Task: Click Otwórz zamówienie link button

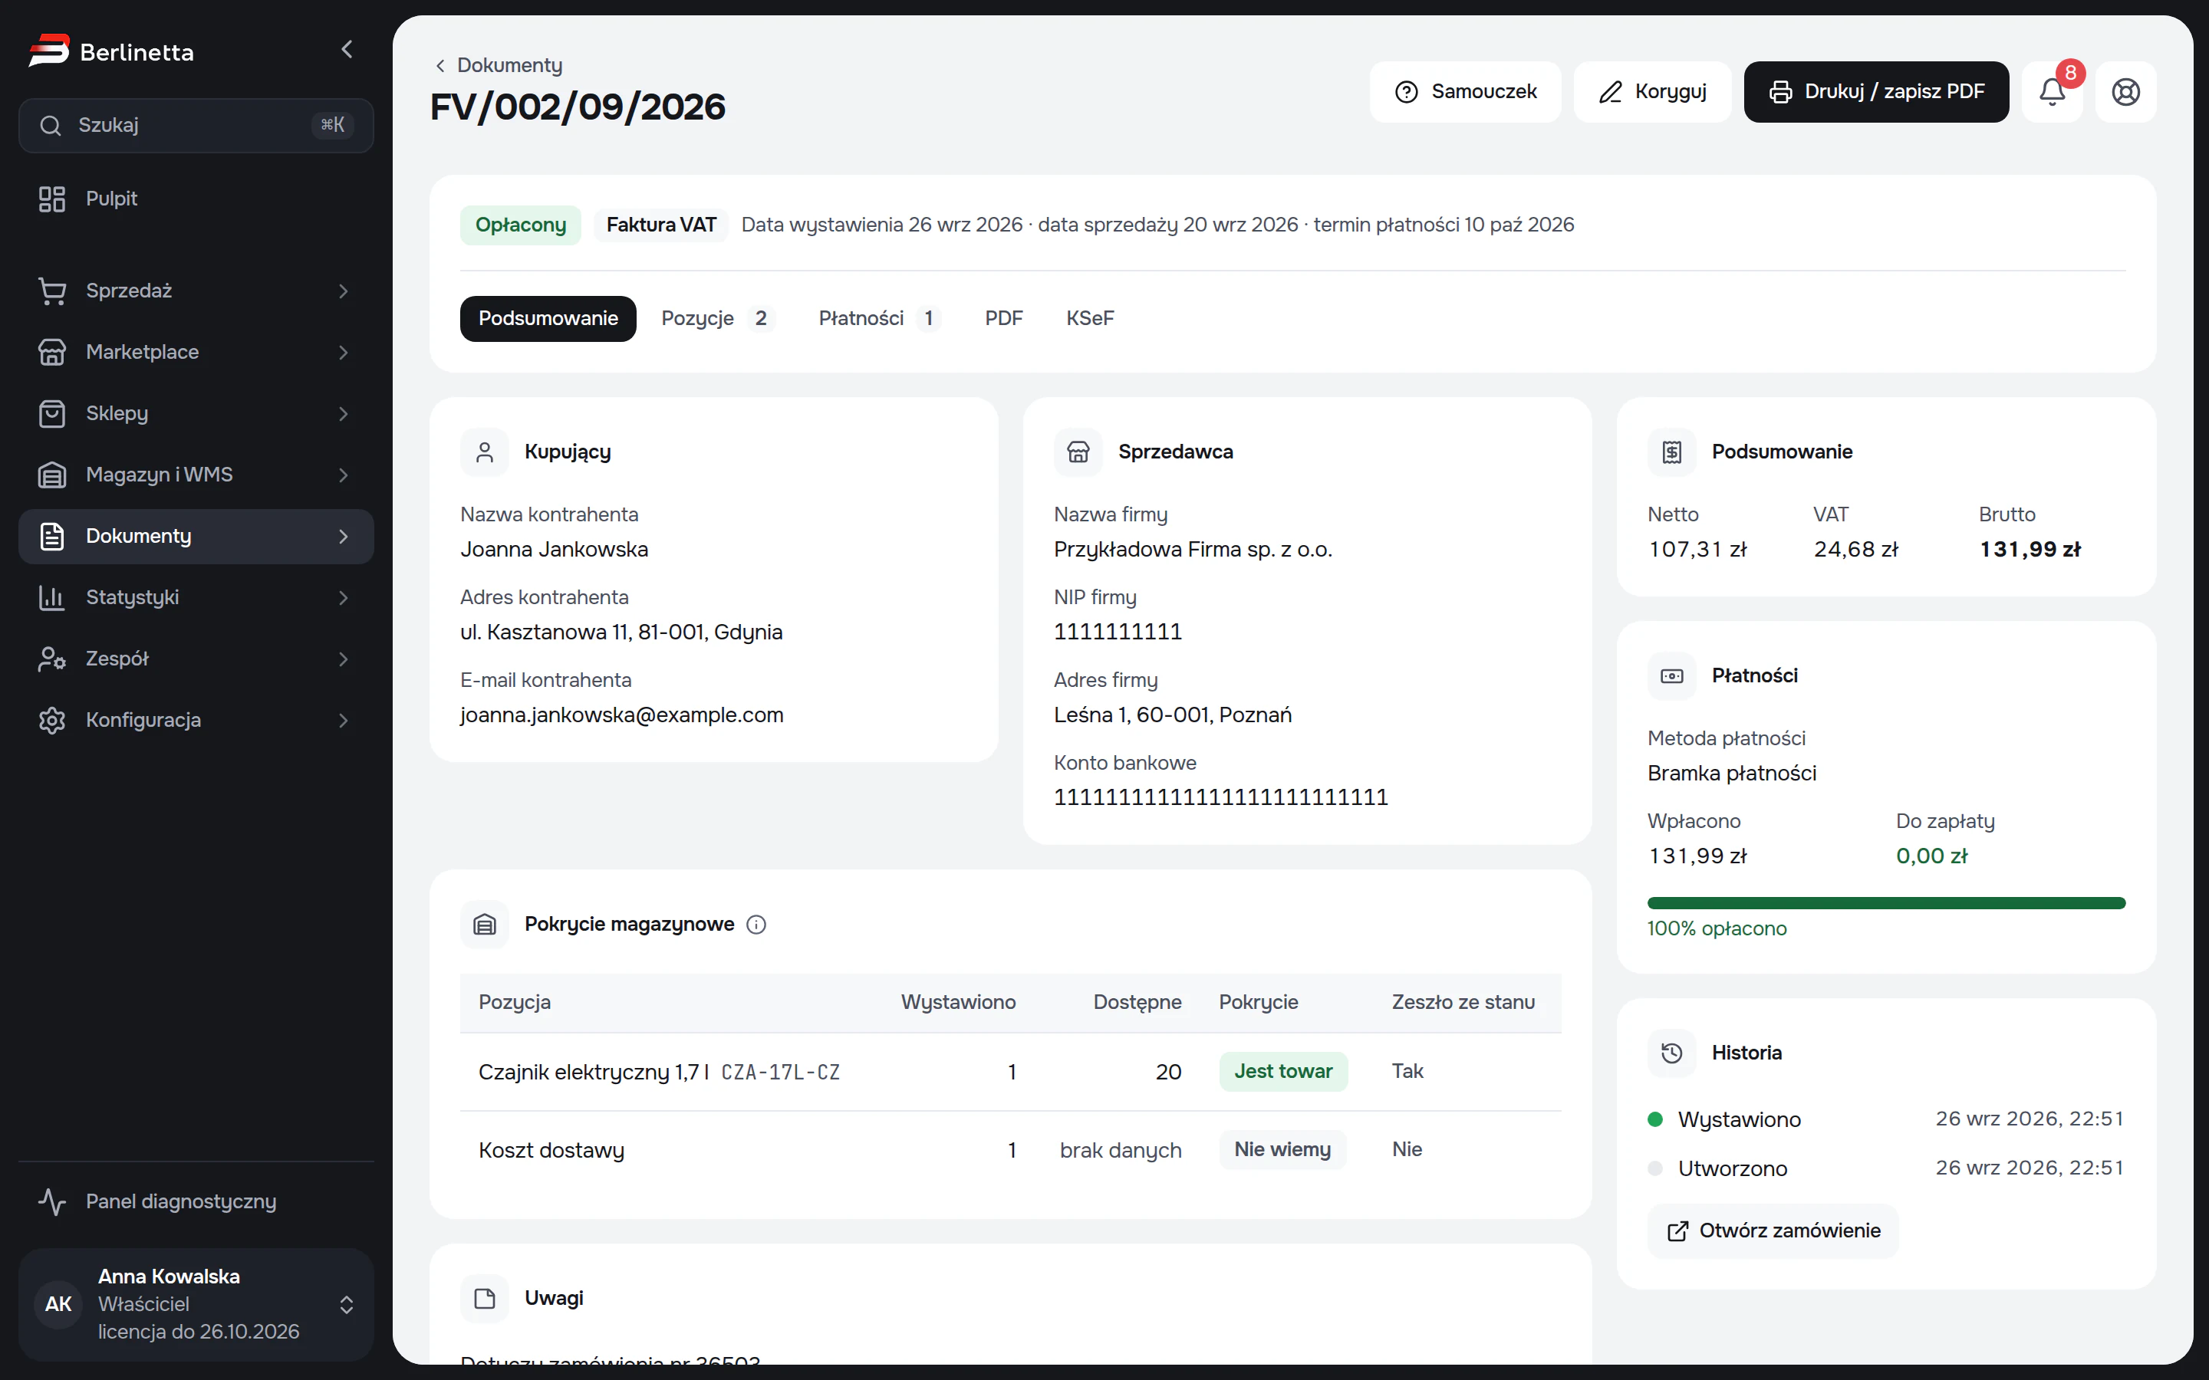Action: pyautogui.click(x=1773, y=1231)
